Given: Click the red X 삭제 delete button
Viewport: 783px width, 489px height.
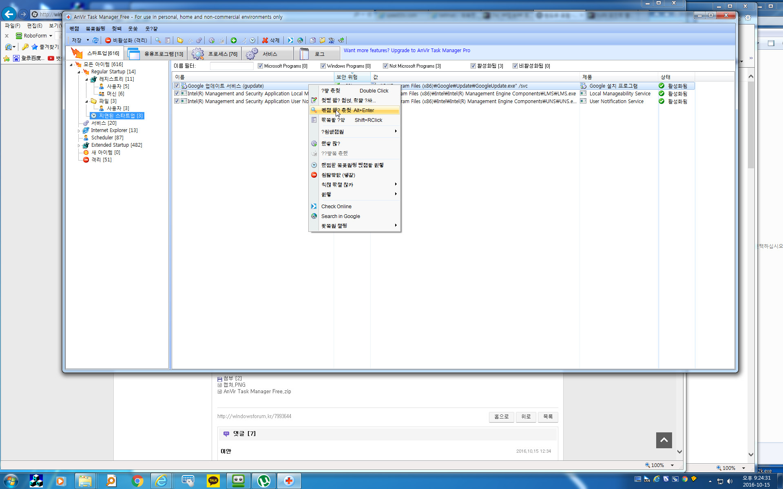Looking at the screenshot, I should point(271,40).
